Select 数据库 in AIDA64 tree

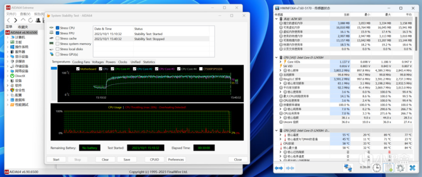click(18, 100)
